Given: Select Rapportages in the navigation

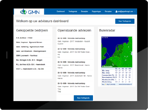Looking at the screenshot, I should (96, 11).
